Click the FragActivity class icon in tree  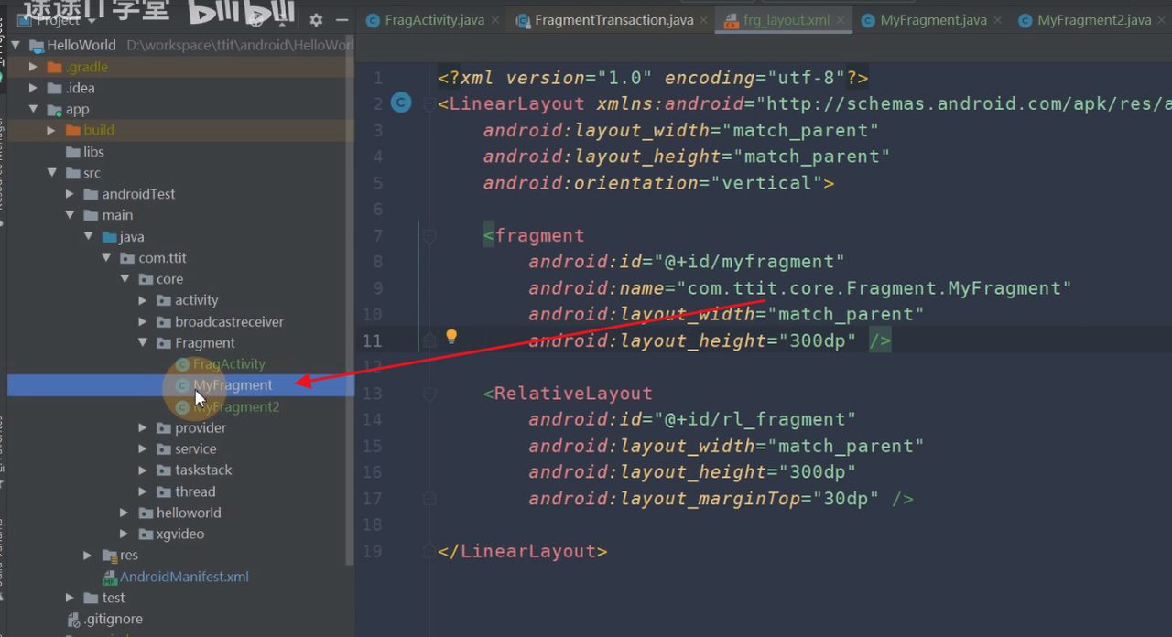click(x=182, y=364)
